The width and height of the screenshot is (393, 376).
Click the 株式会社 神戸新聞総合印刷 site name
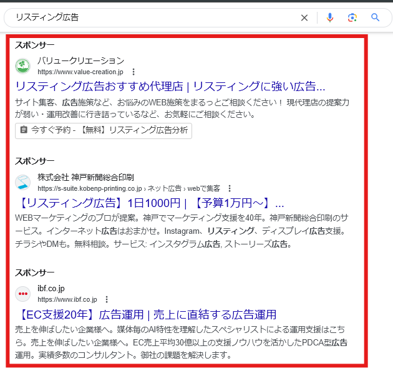(85, 177)
